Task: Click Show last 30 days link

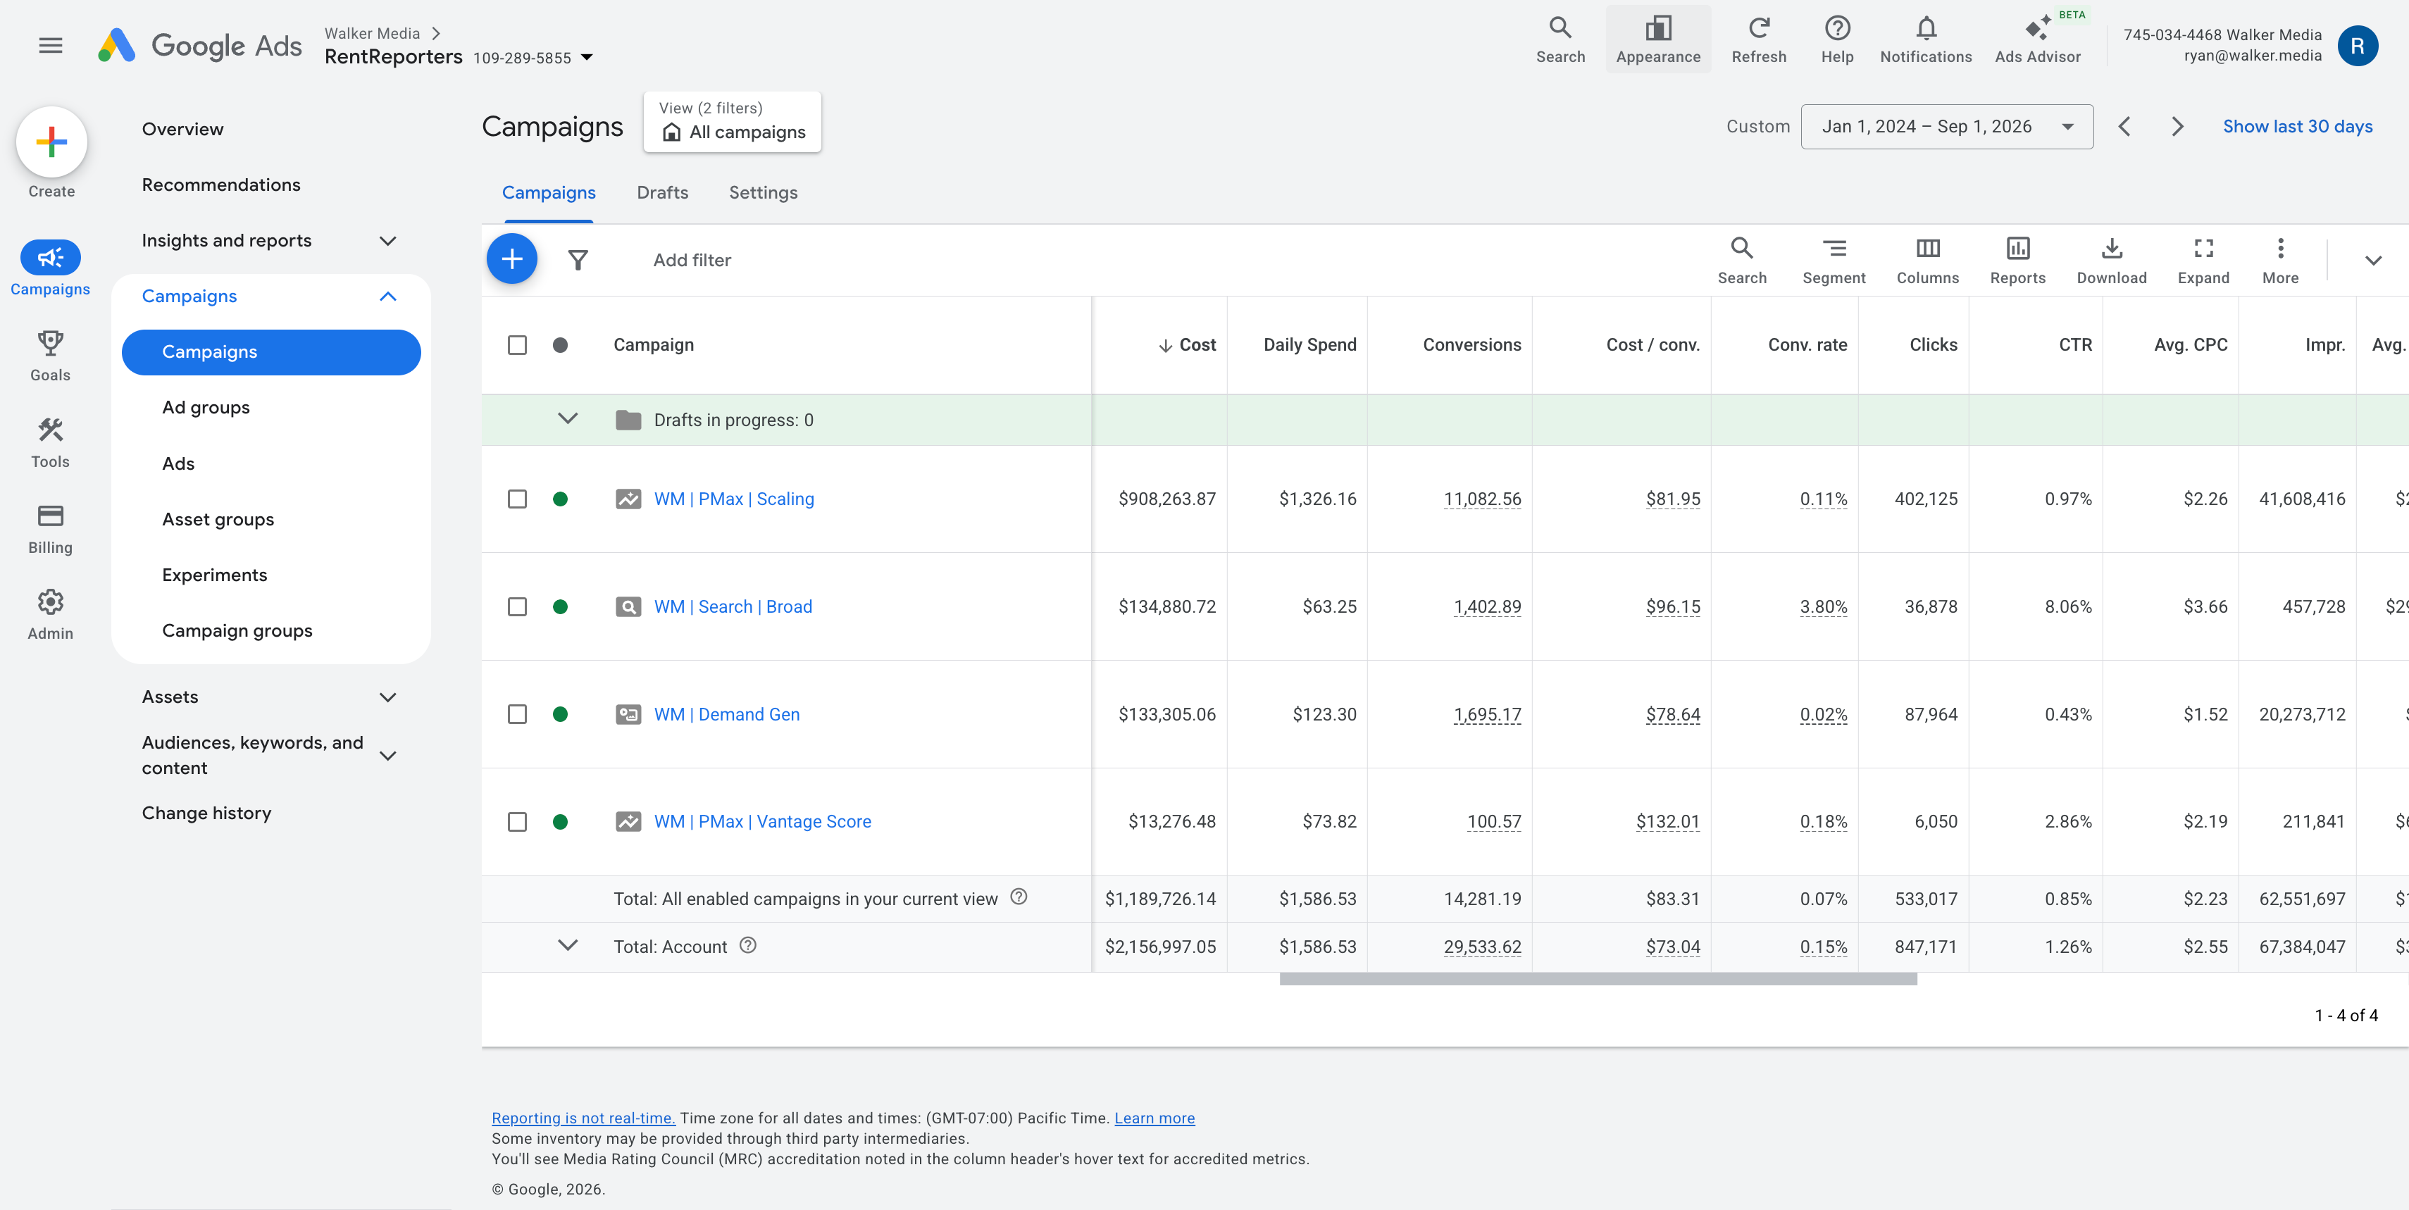Action: 2297,126
